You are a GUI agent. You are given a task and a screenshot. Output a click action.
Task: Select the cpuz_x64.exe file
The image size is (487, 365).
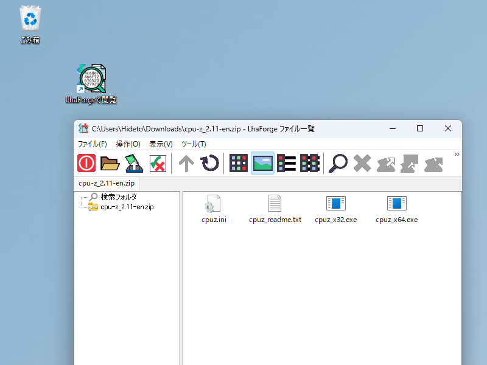click(396, 206)
